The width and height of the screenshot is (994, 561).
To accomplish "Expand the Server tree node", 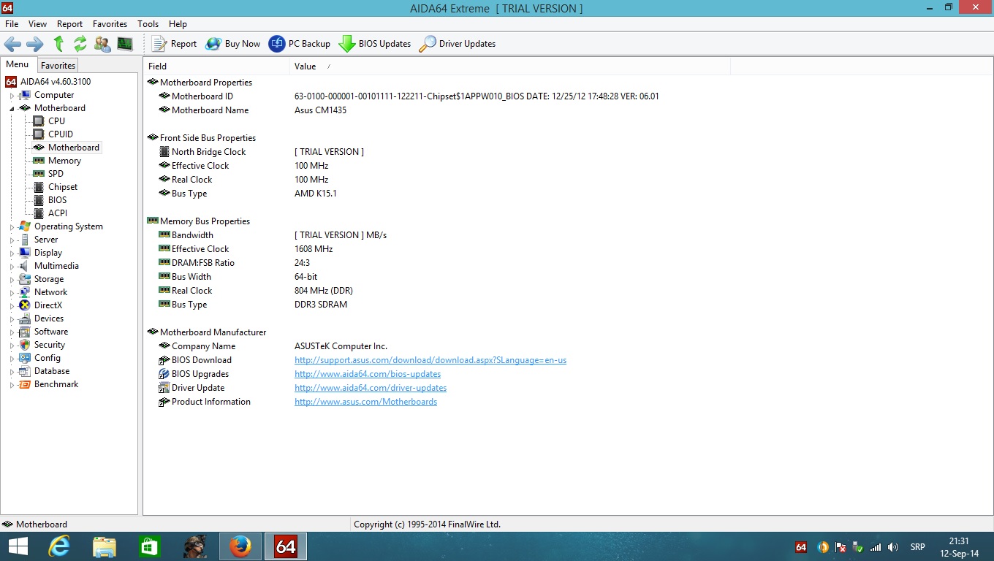I will [x=12, y=240].
